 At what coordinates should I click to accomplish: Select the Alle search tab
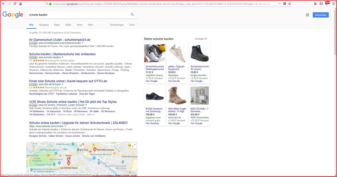tap(31, 25)
